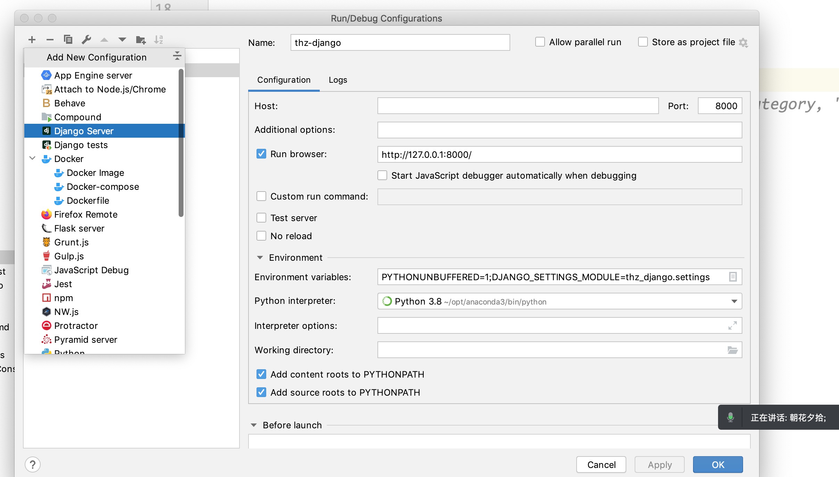Click the Add New Configuration plus icon
Screen dimensions: 839x477
pyautogui.click(x=32, y=40)
